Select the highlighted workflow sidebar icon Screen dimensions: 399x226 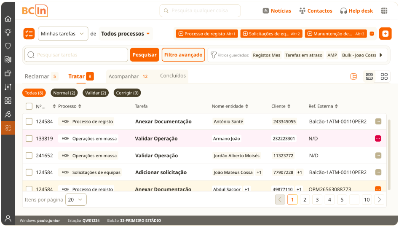click(x=8, y=128)
